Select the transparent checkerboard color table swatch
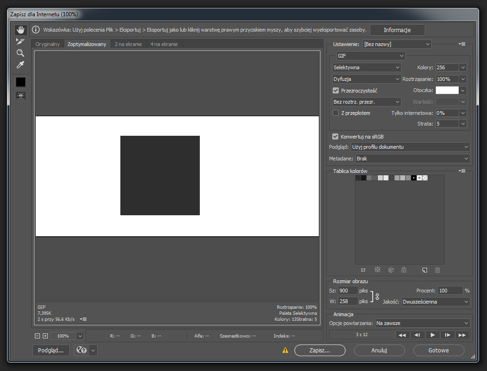The width and height of the screenshot is (487, 371). (425, 178)
